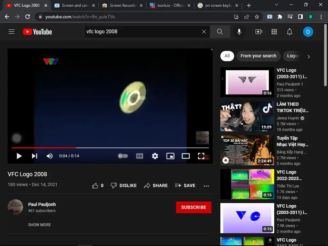Open the LÀM THEO TIKTOK TRIỆU video title
The height and width of the screenshot is (246, 328).
click(292, 107)
